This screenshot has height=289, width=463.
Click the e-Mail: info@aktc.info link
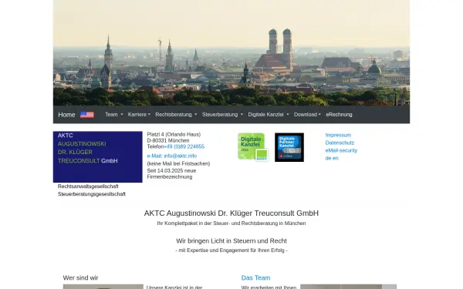(x=172, y=156)
